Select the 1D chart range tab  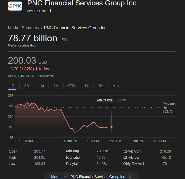pyautogui.click(x=12, y=86)
